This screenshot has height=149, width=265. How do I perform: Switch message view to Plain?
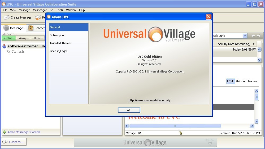[x=238, y=81]
